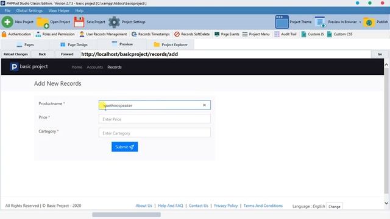Click the Go button
Image resolution: width=390 pixels, height=219 pixels.
pyautogui.click(x=380, y=54)
